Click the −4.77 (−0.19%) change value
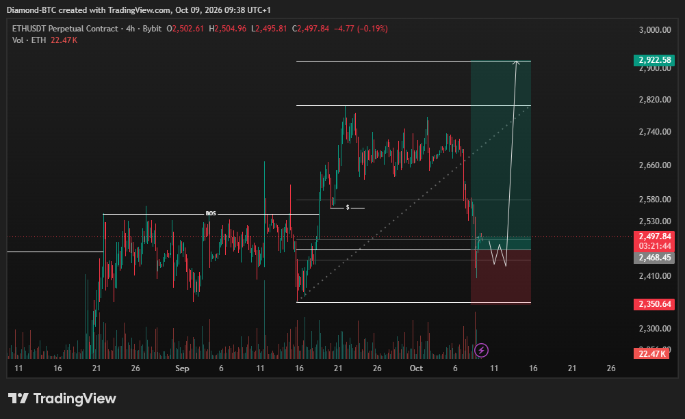 click(361, 29)
